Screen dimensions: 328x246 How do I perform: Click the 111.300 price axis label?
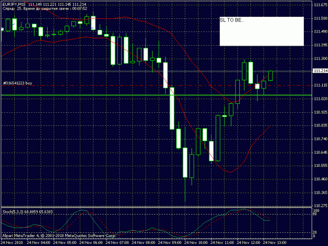click(321, 59)
